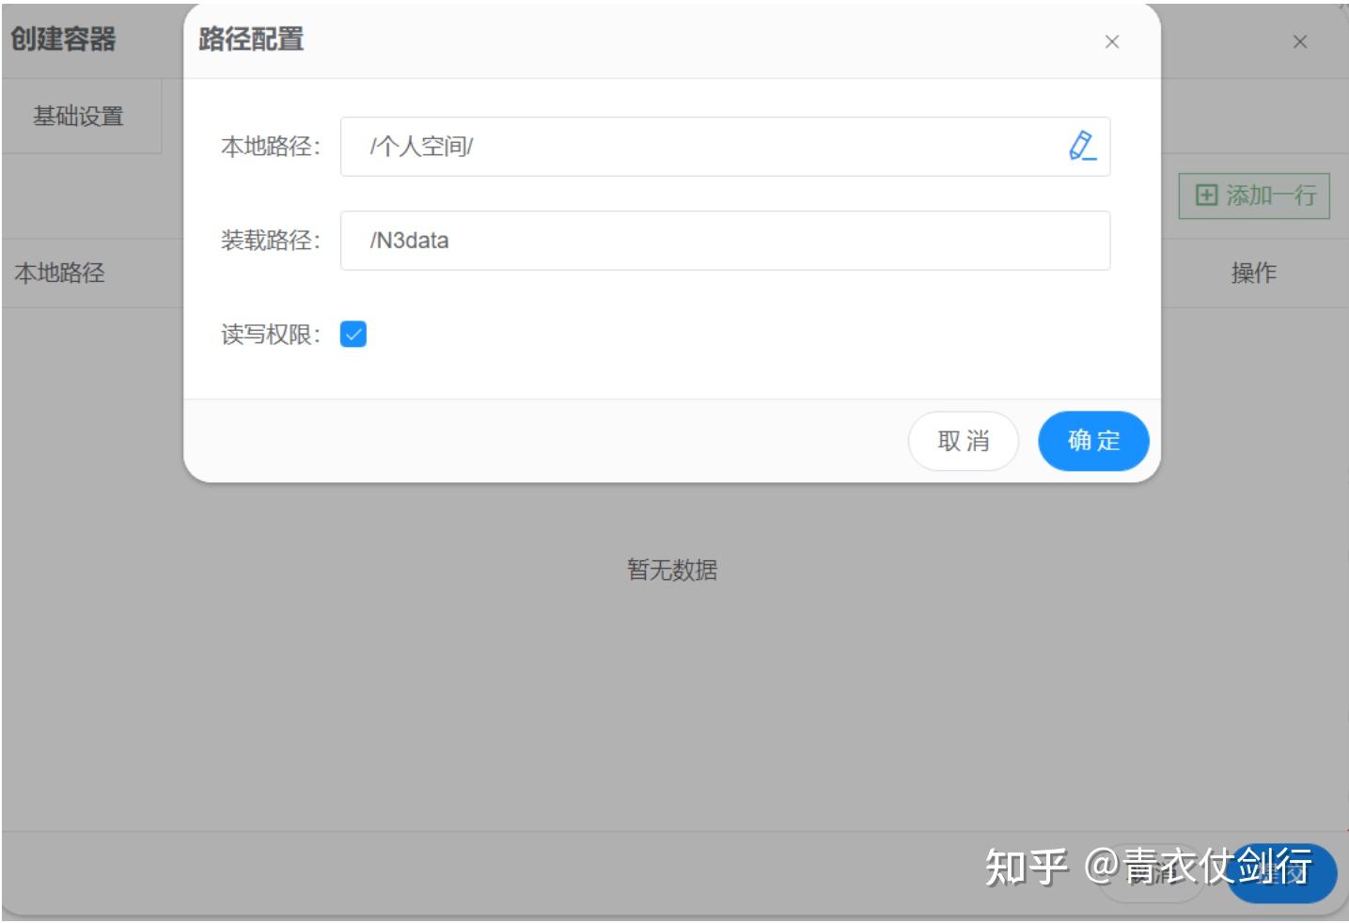Click the 暂无数据 empty table text
The image size is (1349, 923).
(672, 570)
